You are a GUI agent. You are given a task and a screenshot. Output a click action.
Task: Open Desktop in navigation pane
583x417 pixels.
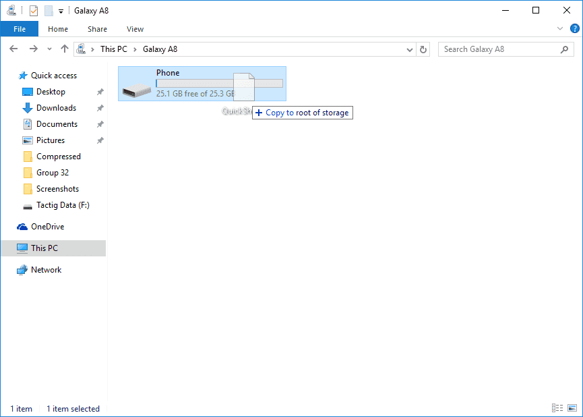tap(51, 92)
